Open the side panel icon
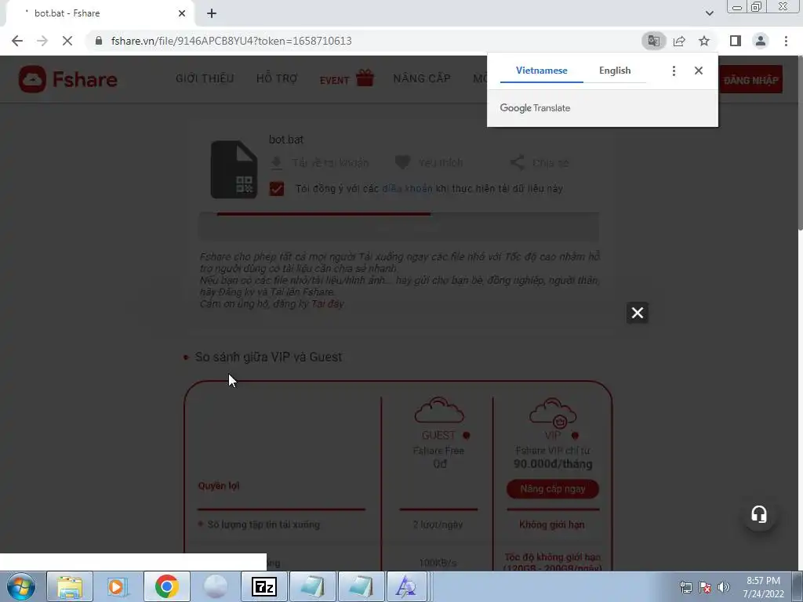The width and height of the screenshot is (803, 602). coord(736,41)
